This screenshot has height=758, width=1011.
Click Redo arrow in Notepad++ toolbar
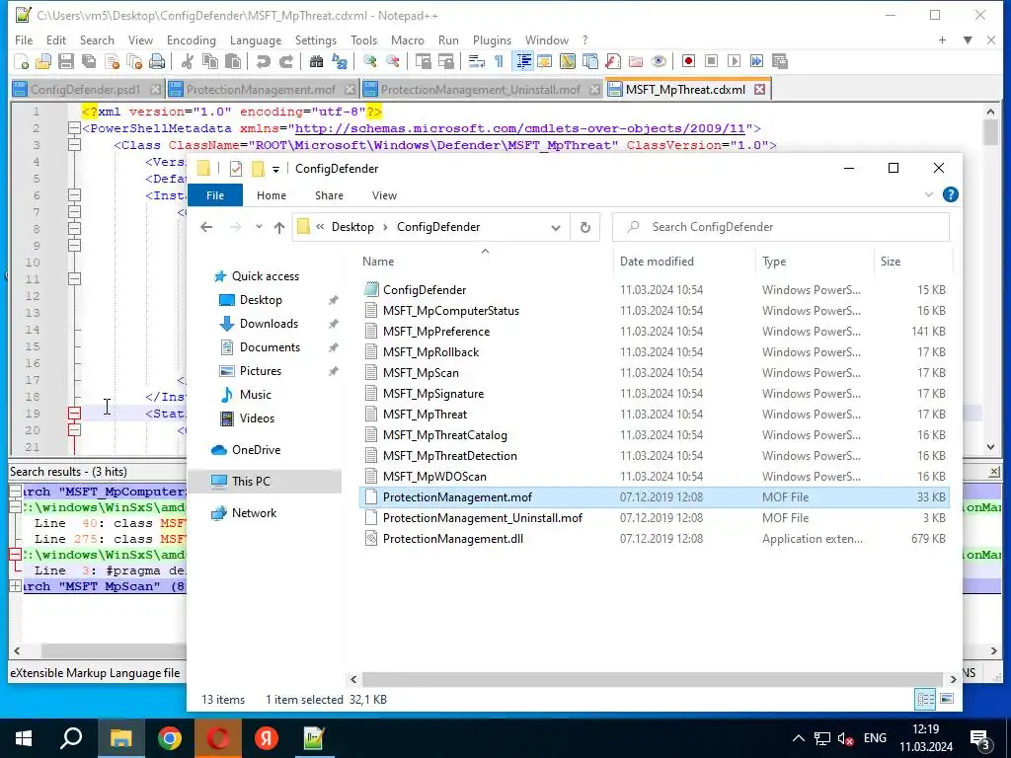(x=285, y=61)
